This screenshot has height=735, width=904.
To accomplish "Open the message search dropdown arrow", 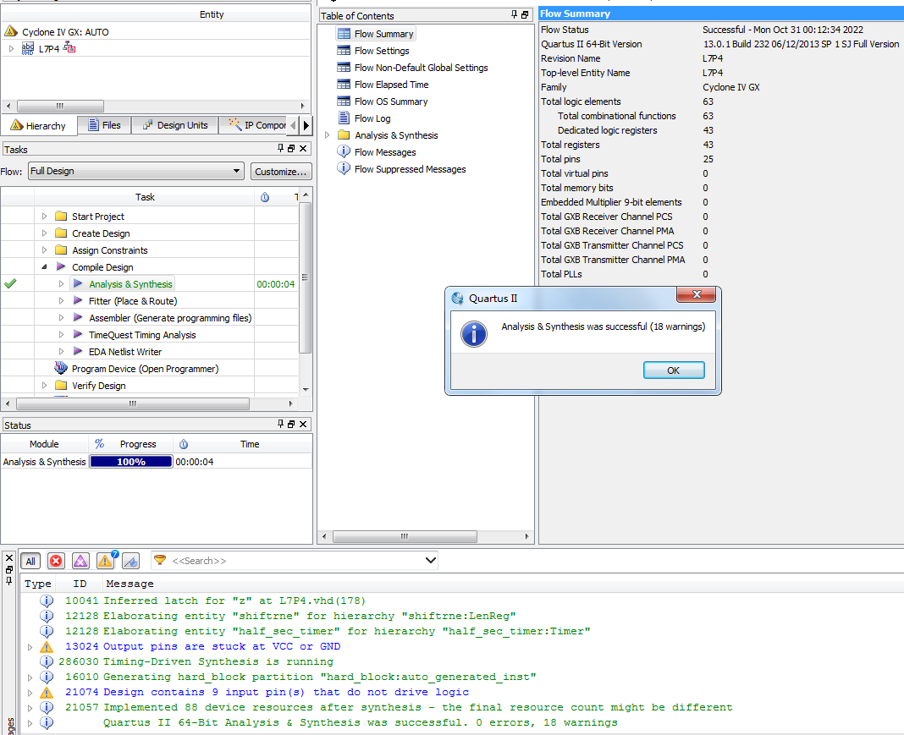I will coord(430,560).
